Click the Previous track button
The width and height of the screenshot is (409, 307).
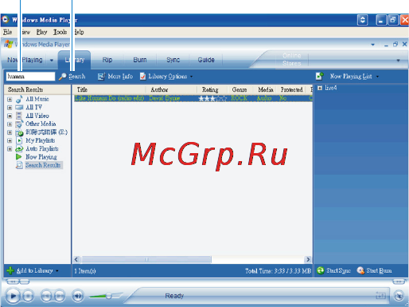pyautogui.click(x=46, y=296)
